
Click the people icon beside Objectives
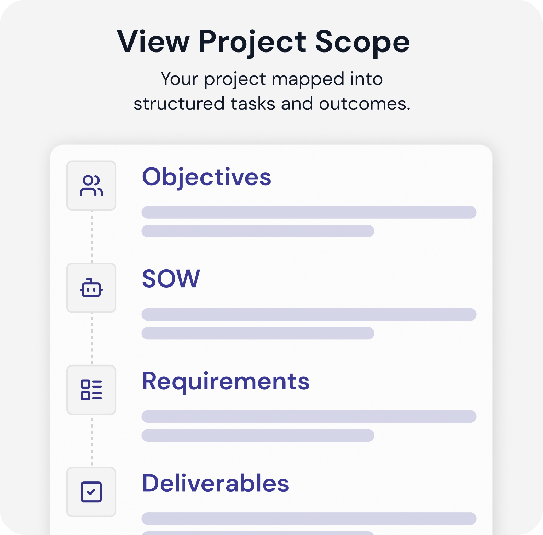pyautogui.click(x=91, y=186)
